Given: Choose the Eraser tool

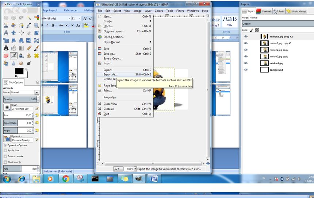Looking at the screenshot, I should tap(6, 55).
